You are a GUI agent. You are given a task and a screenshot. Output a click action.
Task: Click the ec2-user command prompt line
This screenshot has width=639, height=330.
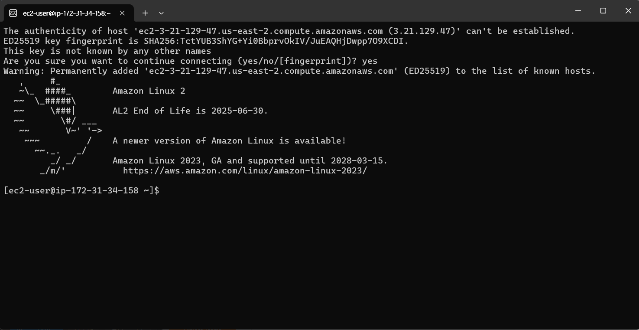(x=81, y=191)
